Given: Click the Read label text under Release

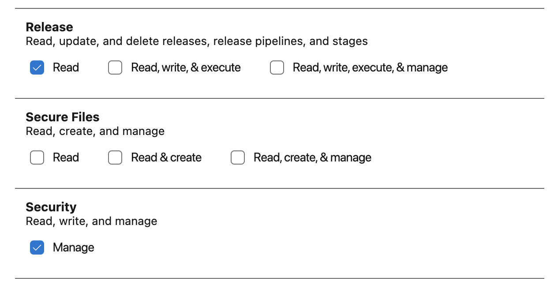Looking at the screenshot, I should [66, 67].
